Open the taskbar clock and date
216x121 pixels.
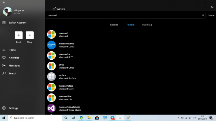pos(202,118)
